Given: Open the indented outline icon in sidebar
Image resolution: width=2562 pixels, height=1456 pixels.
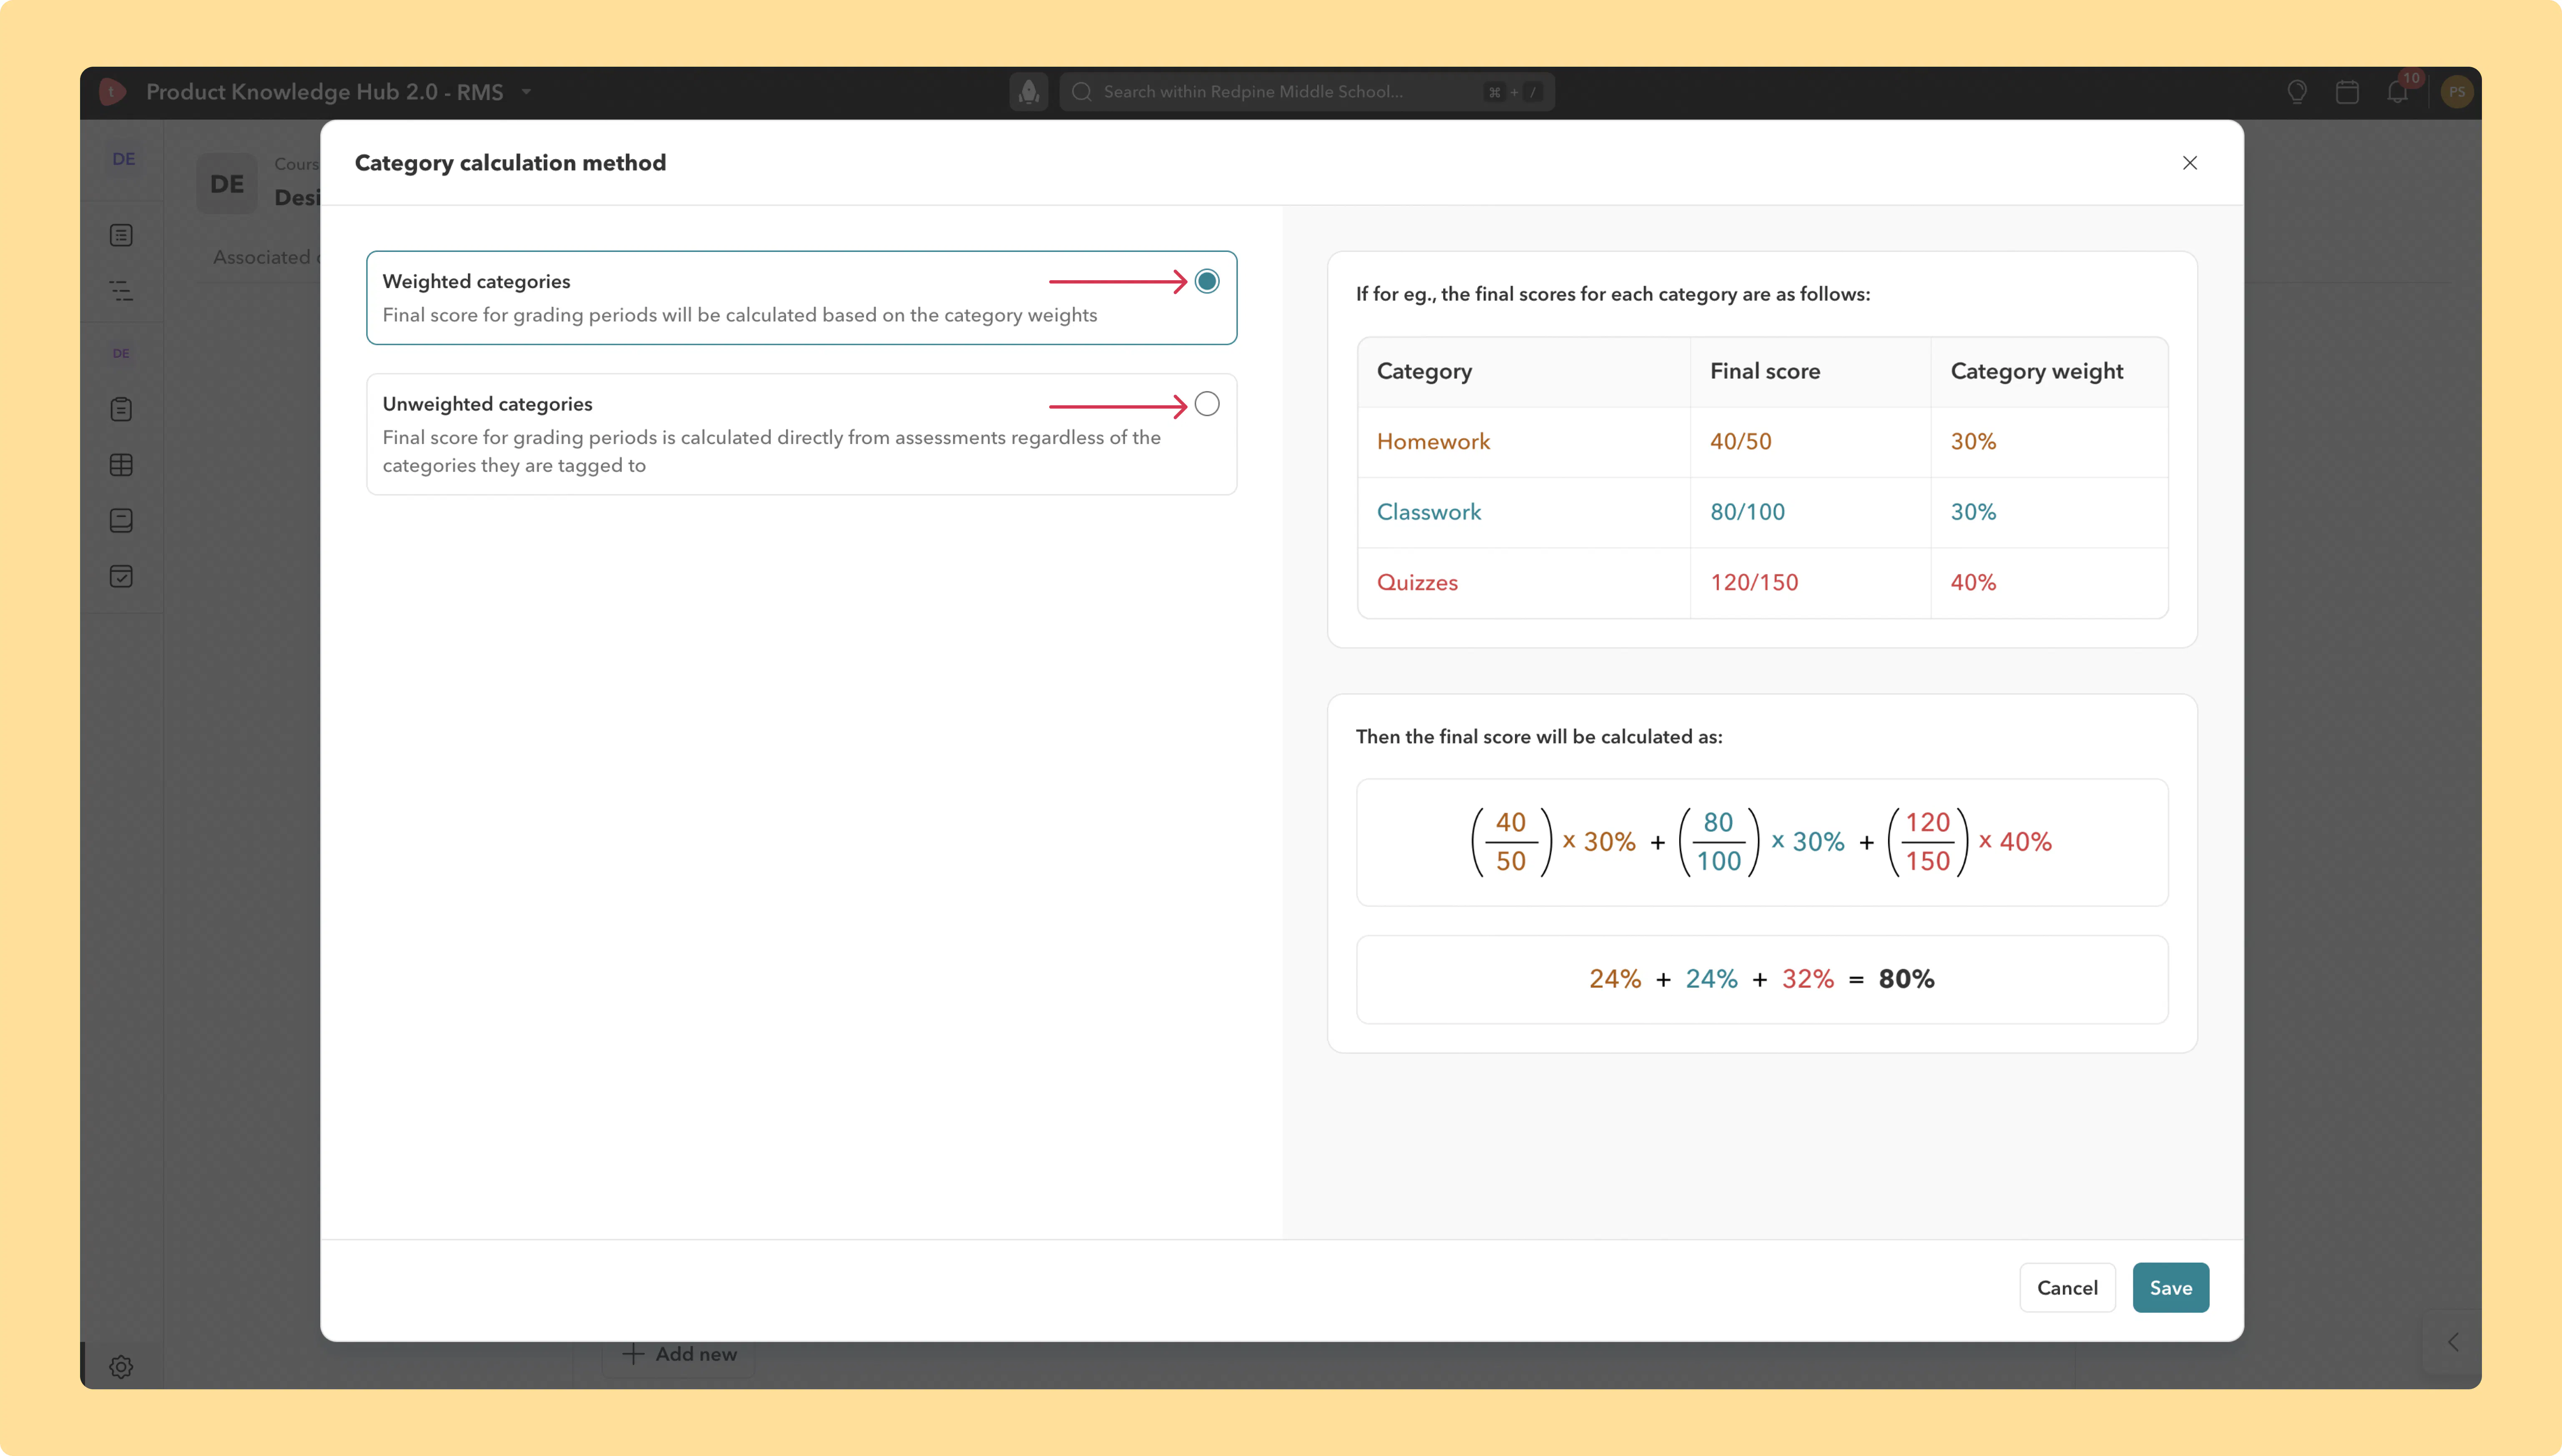Looking at the screenshot, I should click(x=121, y=291).
